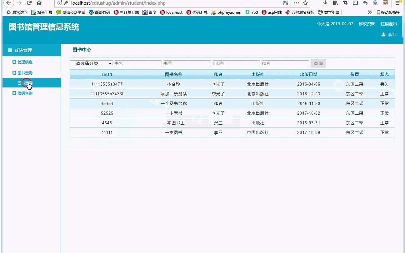
Task: Click the QR code icon in address bar
Action: [286, 3]
